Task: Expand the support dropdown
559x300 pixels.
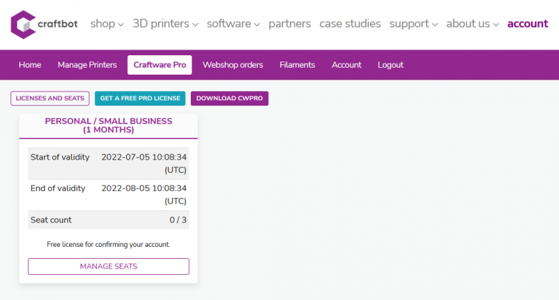Action: coord(414,24)
